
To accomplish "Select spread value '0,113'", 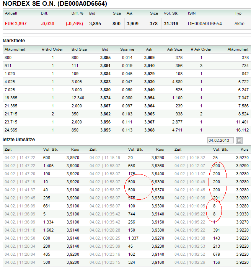I will (127, 130).
